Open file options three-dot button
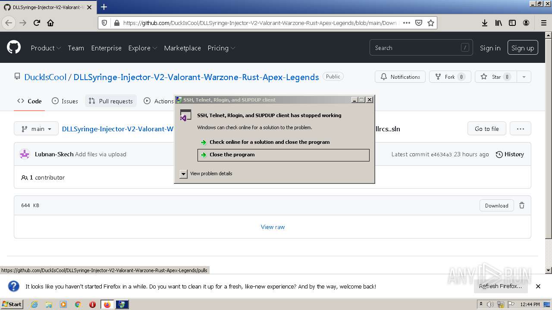This screenshot has width=552, height=310. (521, 129)
